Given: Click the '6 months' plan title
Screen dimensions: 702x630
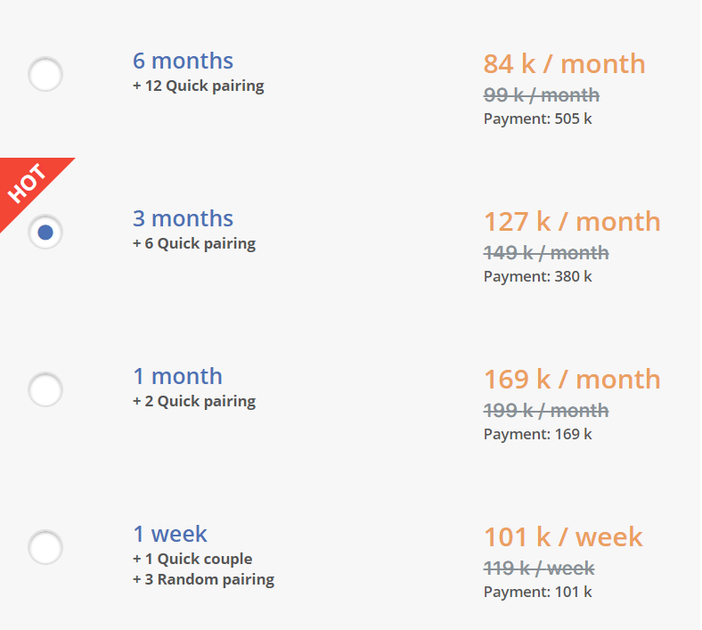Looking at the screenshot, I should [183, 61].
